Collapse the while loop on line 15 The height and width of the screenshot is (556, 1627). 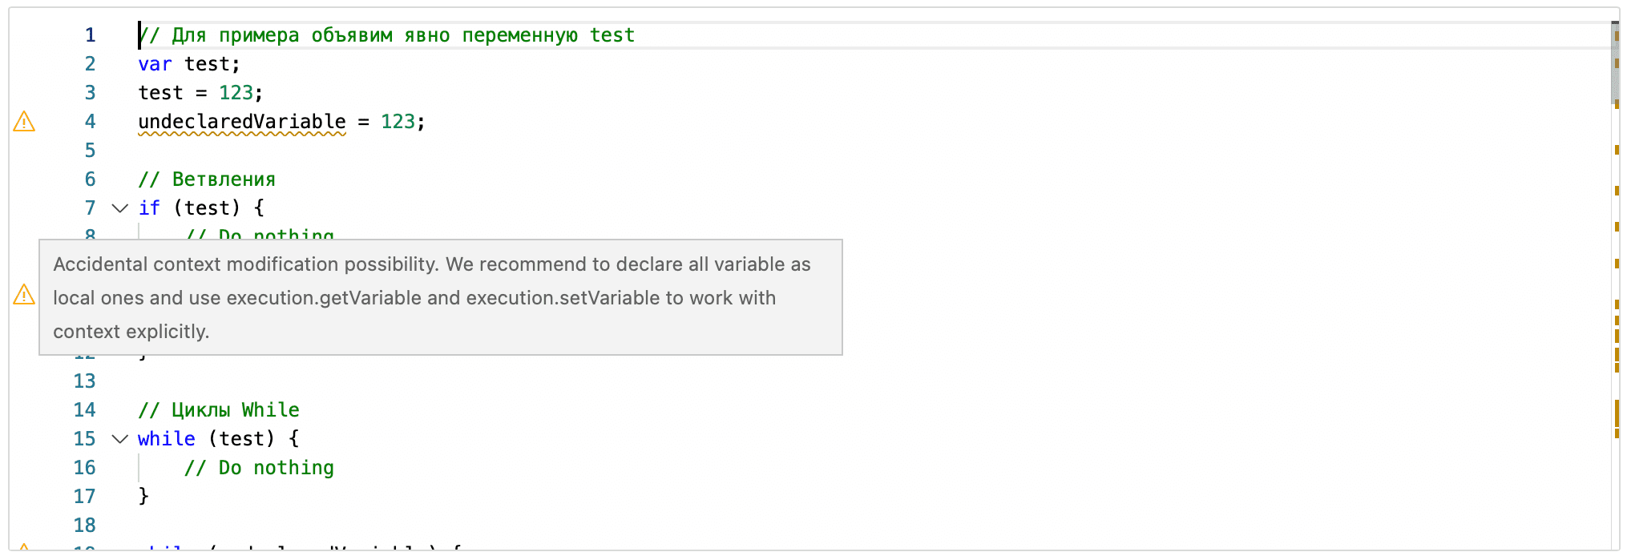point(120,439)
